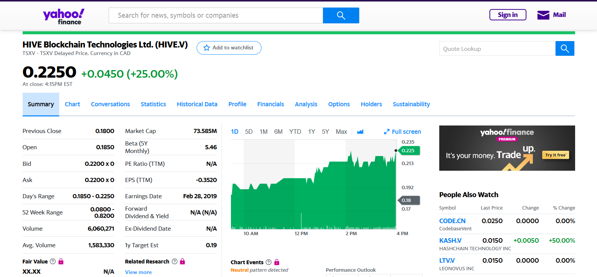Click the Yahoo Finance Premium ad banner
Screen dimensions: 597x277
click(507, 148)
